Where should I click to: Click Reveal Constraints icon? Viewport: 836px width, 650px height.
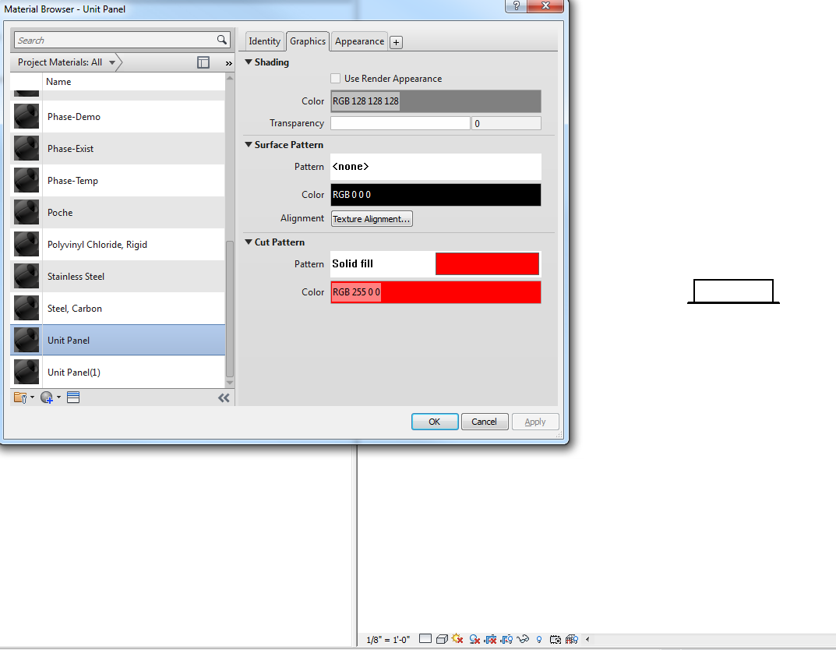pyautogui.click(x=572, y=639)
